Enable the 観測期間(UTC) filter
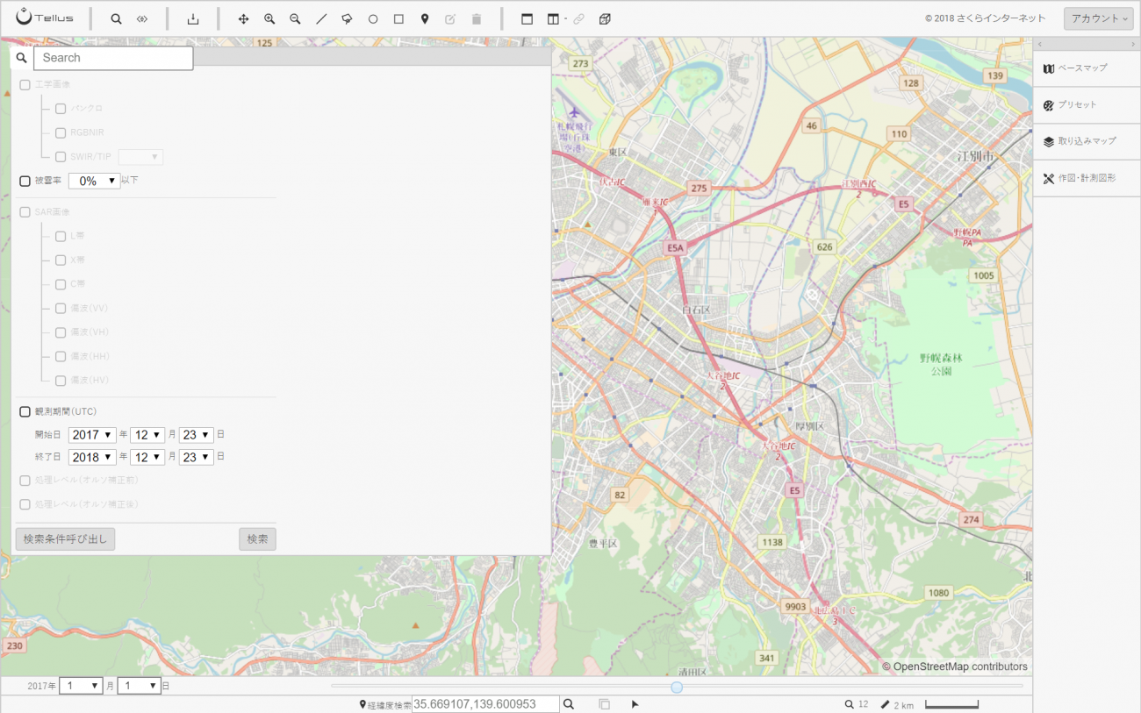 point(25,411)
